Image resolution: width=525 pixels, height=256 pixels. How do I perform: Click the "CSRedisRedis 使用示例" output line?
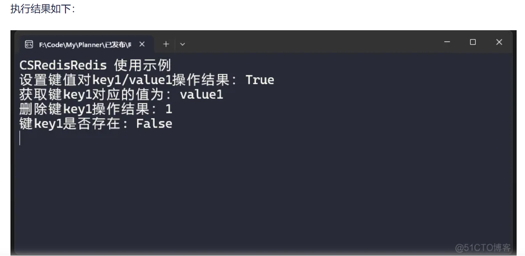pyautogui.click(x=95, y=66)
